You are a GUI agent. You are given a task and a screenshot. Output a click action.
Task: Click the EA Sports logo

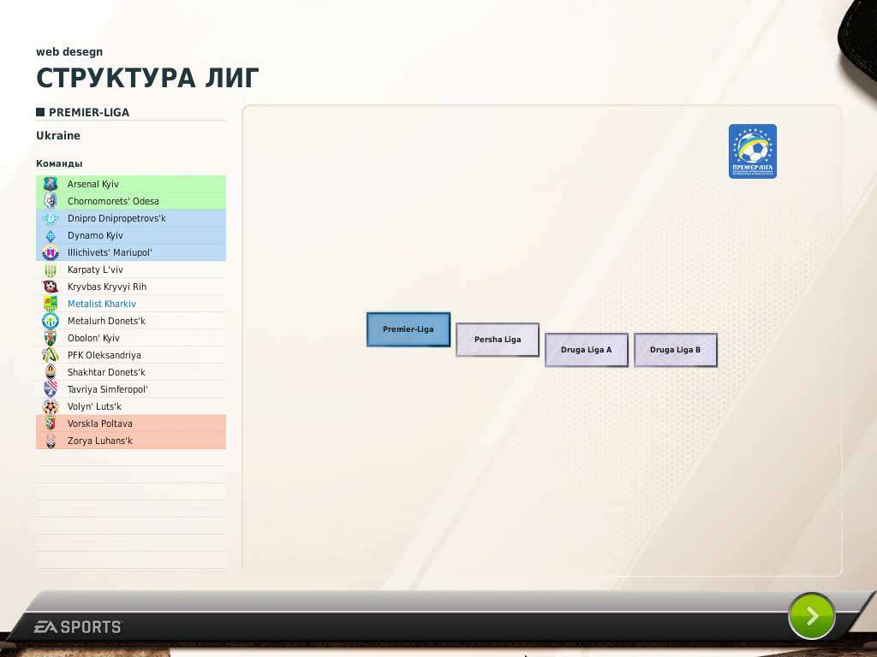[x=78, y=627]
